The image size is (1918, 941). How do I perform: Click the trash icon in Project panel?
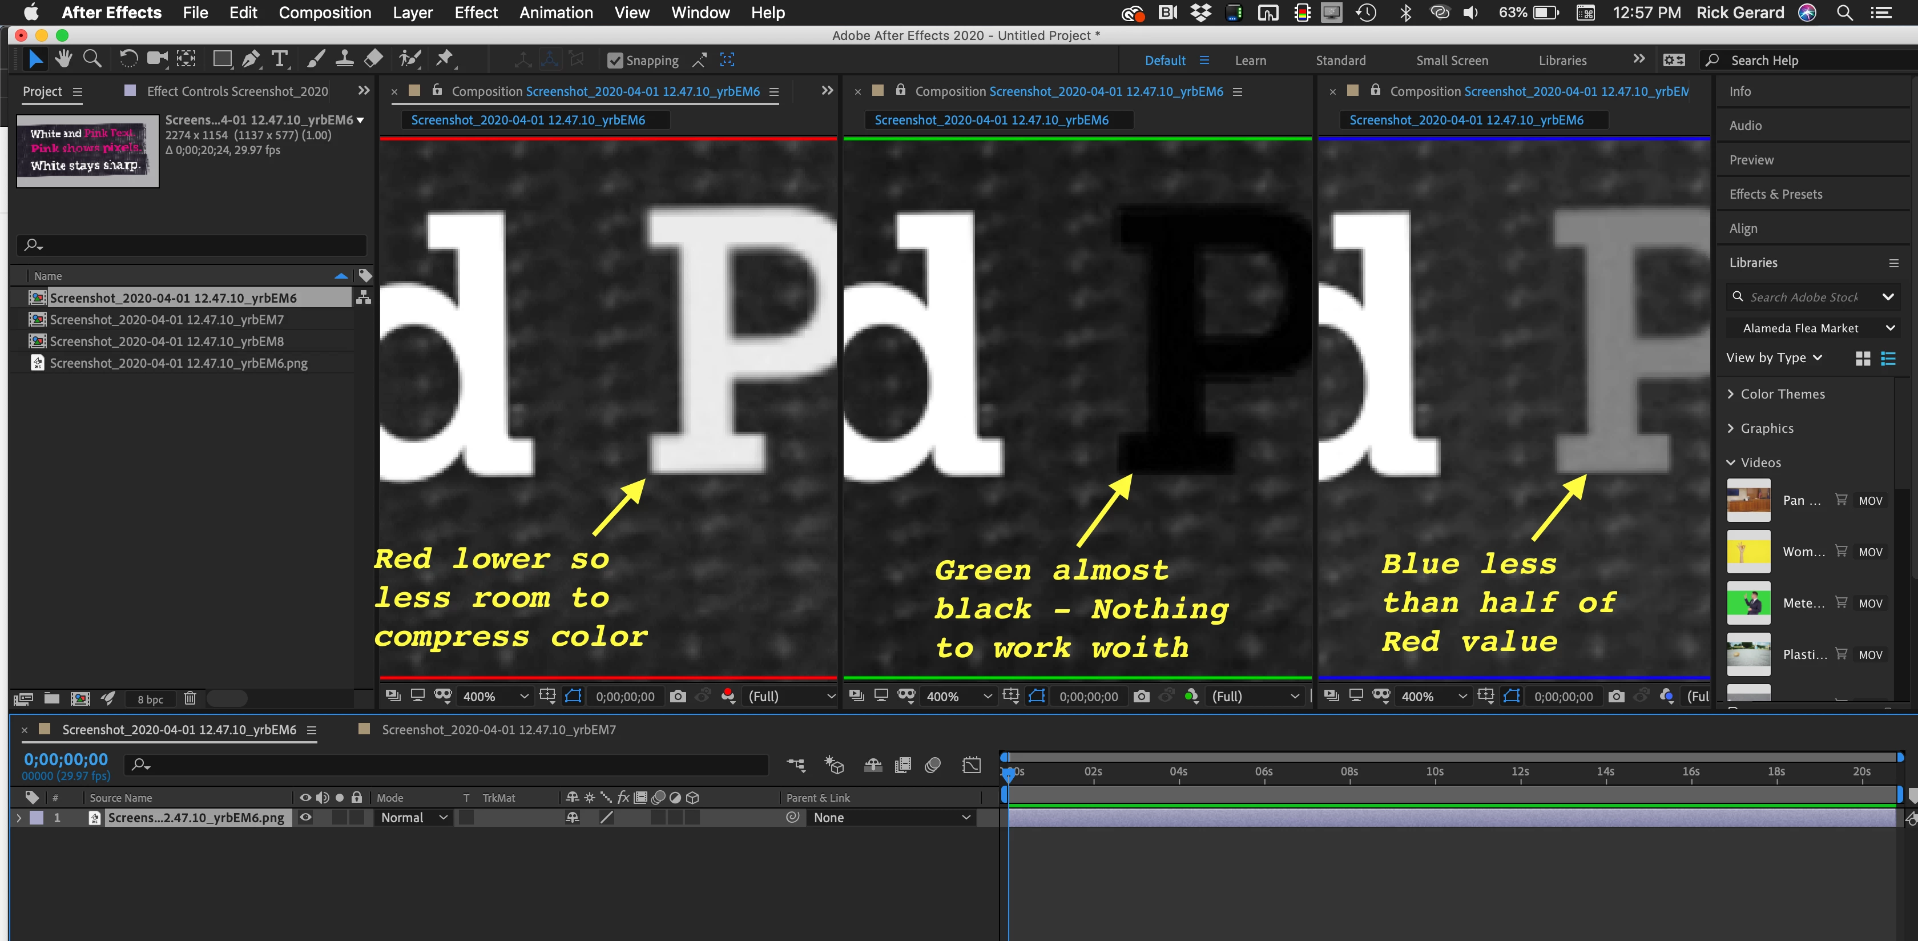point(190,698)
